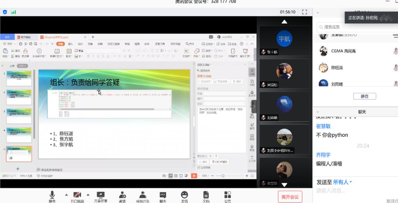This screenshot has height=203, width=398.
Task: Toggle microphone mute for CGMA 芮闻禹
Action: coord(396,51)
